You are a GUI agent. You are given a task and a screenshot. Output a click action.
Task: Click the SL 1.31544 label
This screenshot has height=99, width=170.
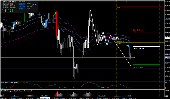tap(138, 30)
